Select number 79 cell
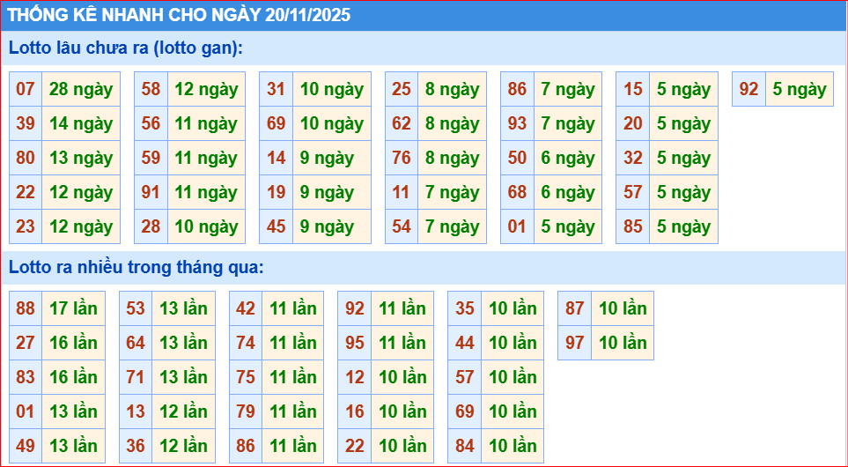The height and width of the screenshot is (467, 848). tap(246, 411)
